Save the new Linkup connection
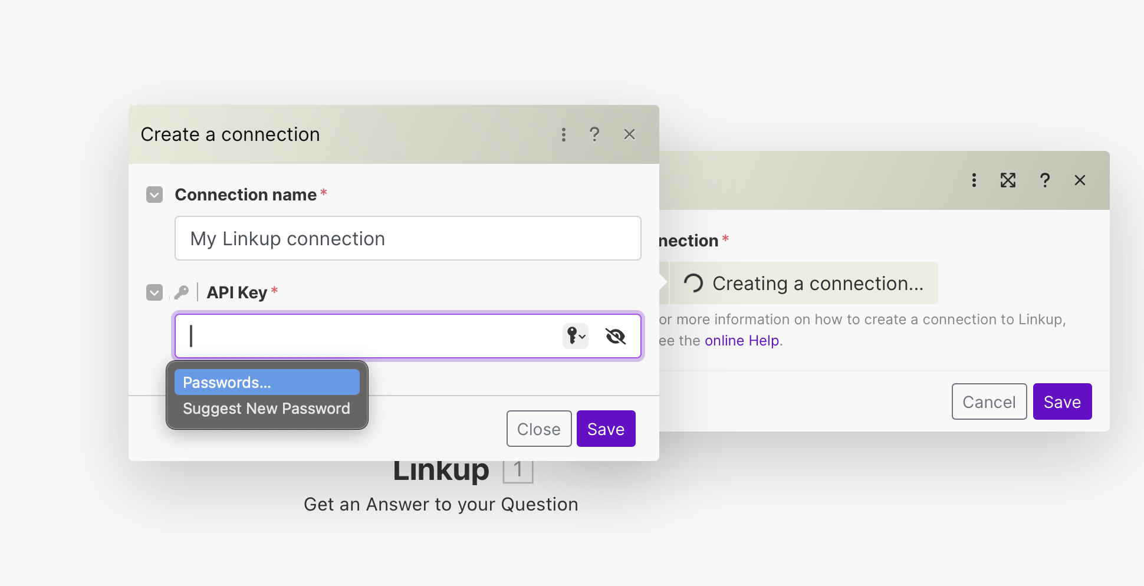 point(606,429)
